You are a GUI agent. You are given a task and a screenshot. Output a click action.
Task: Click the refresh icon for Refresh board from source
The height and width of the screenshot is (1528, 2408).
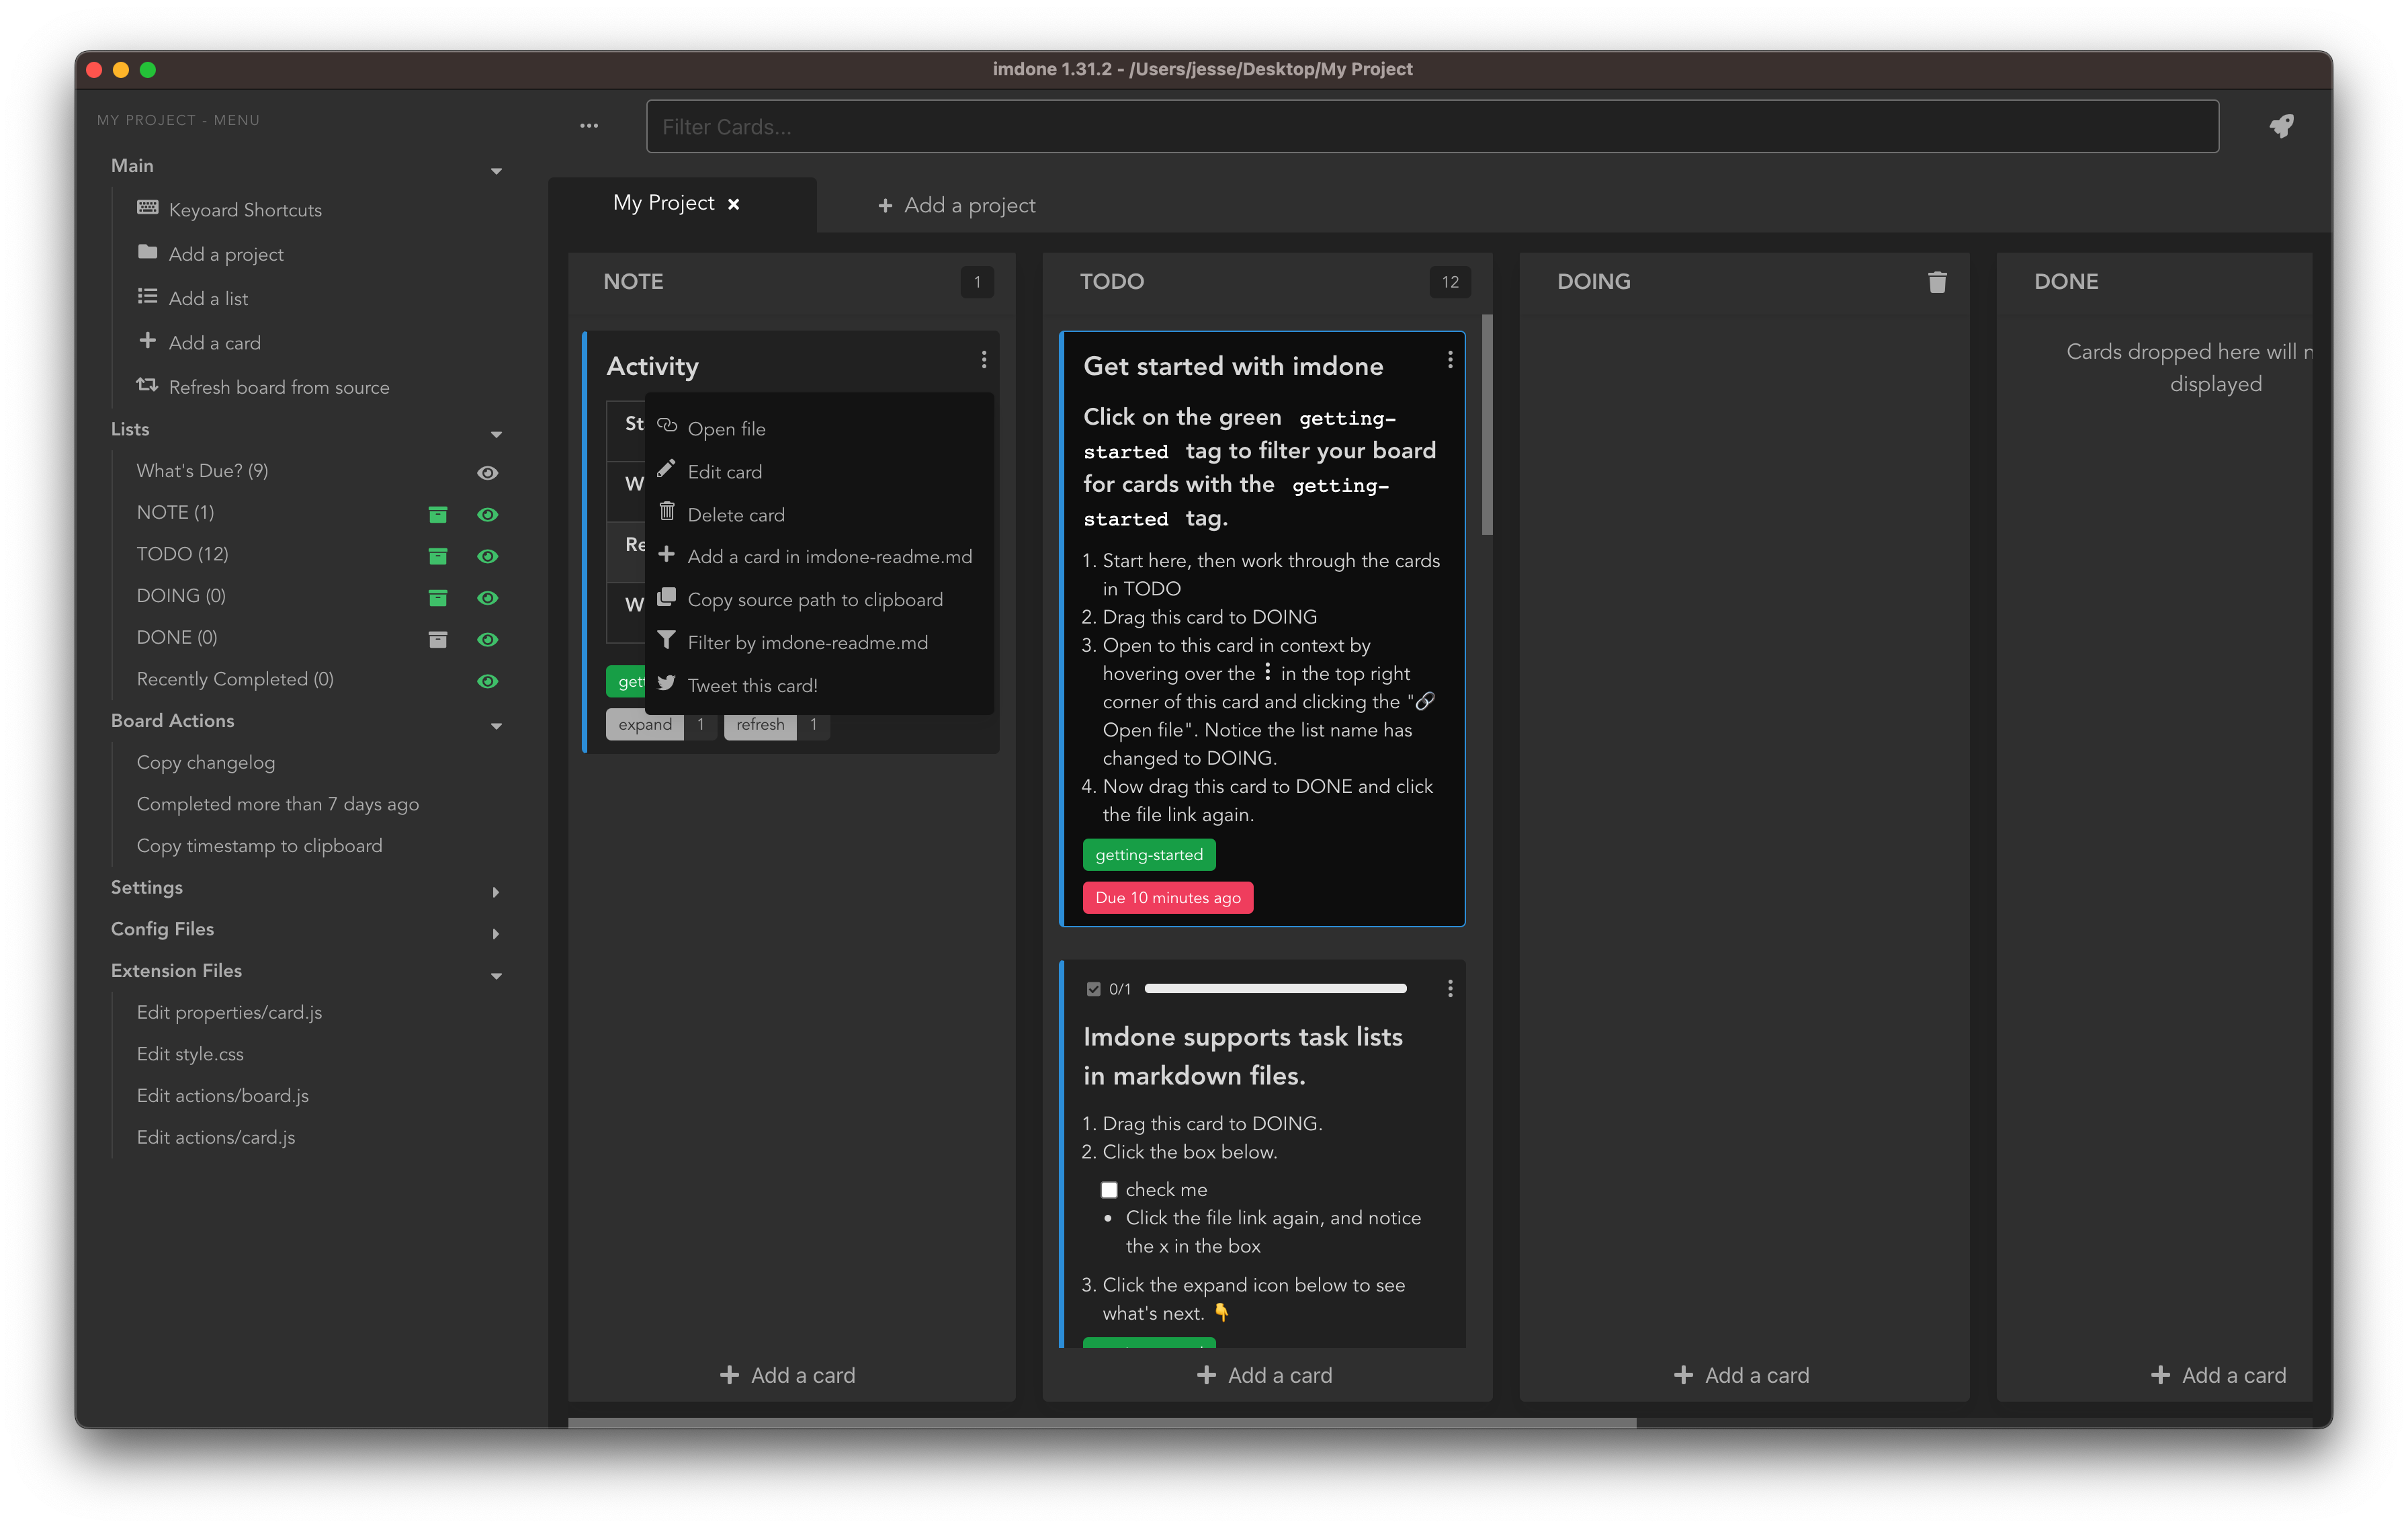[x=148, y=385]
